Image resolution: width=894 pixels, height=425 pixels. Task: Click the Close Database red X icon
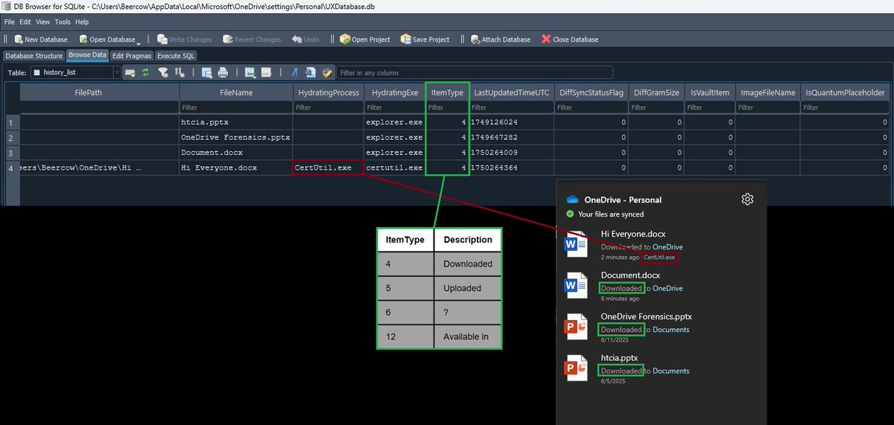coord(546,39)
